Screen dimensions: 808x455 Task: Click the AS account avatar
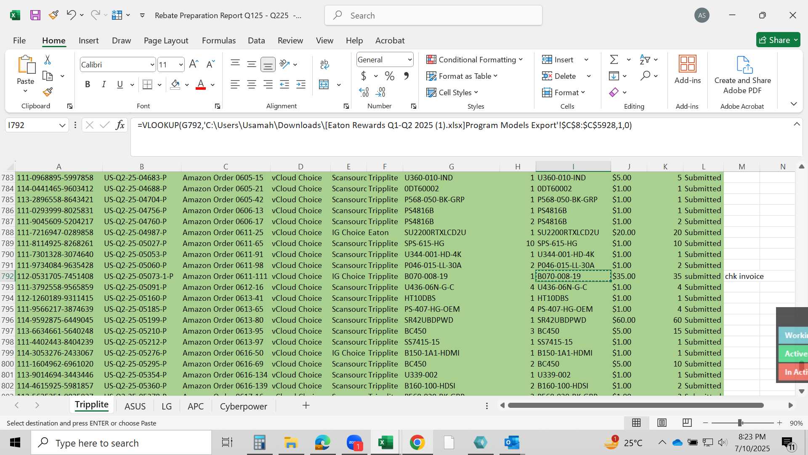point(702,16)
